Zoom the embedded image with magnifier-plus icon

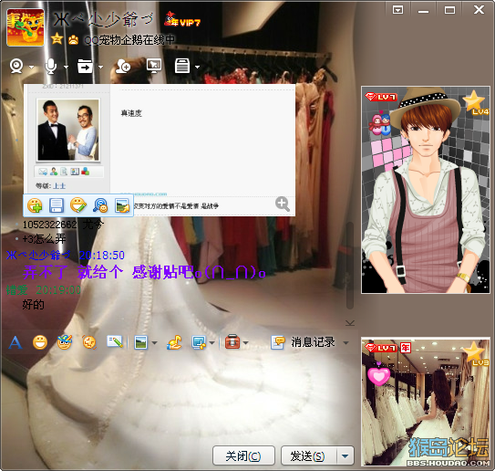click(x=283, y=204)
